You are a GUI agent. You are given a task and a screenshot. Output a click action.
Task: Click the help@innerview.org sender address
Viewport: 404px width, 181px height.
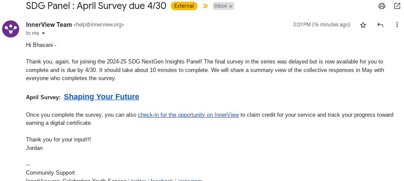point(99,25)
